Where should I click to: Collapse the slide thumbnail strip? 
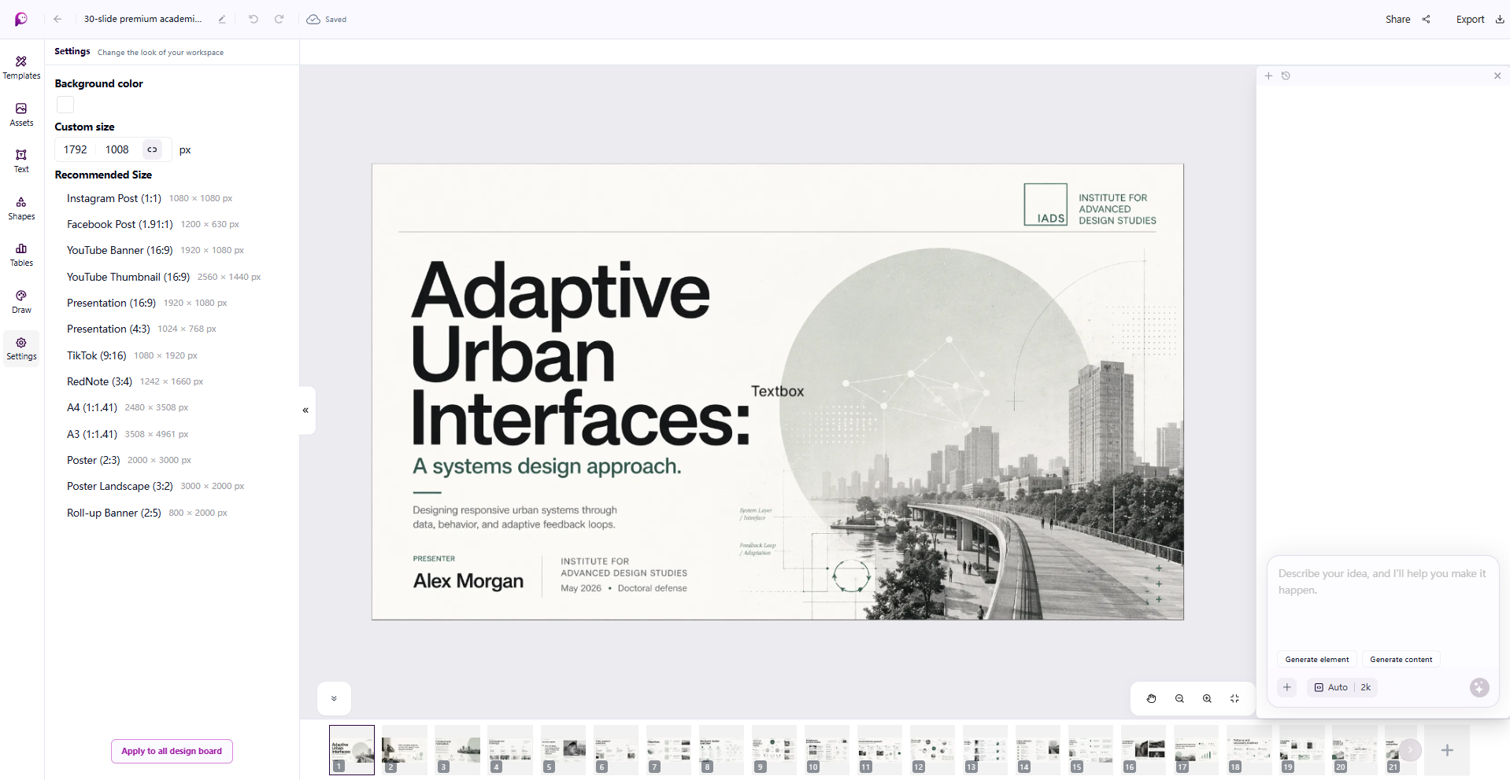pyautogui.click(x=334, y=698)
